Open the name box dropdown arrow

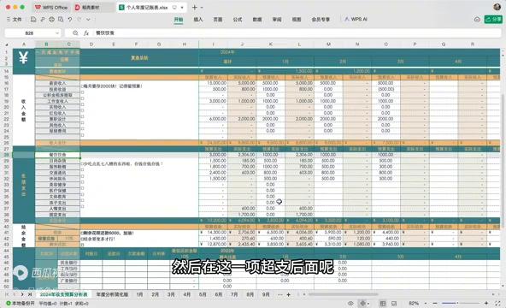point(57,33)
